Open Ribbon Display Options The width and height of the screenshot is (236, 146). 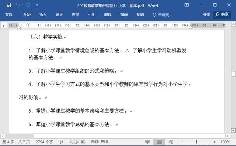point(187,5)
